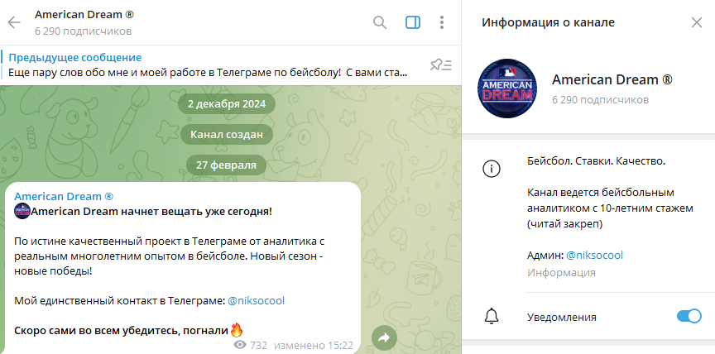Click the Канал создан service message
715x354 pixels.
tap(227, 134)
